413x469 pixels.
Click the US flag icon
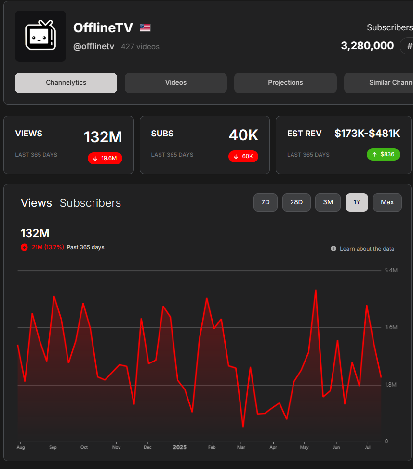pos(145,28)
